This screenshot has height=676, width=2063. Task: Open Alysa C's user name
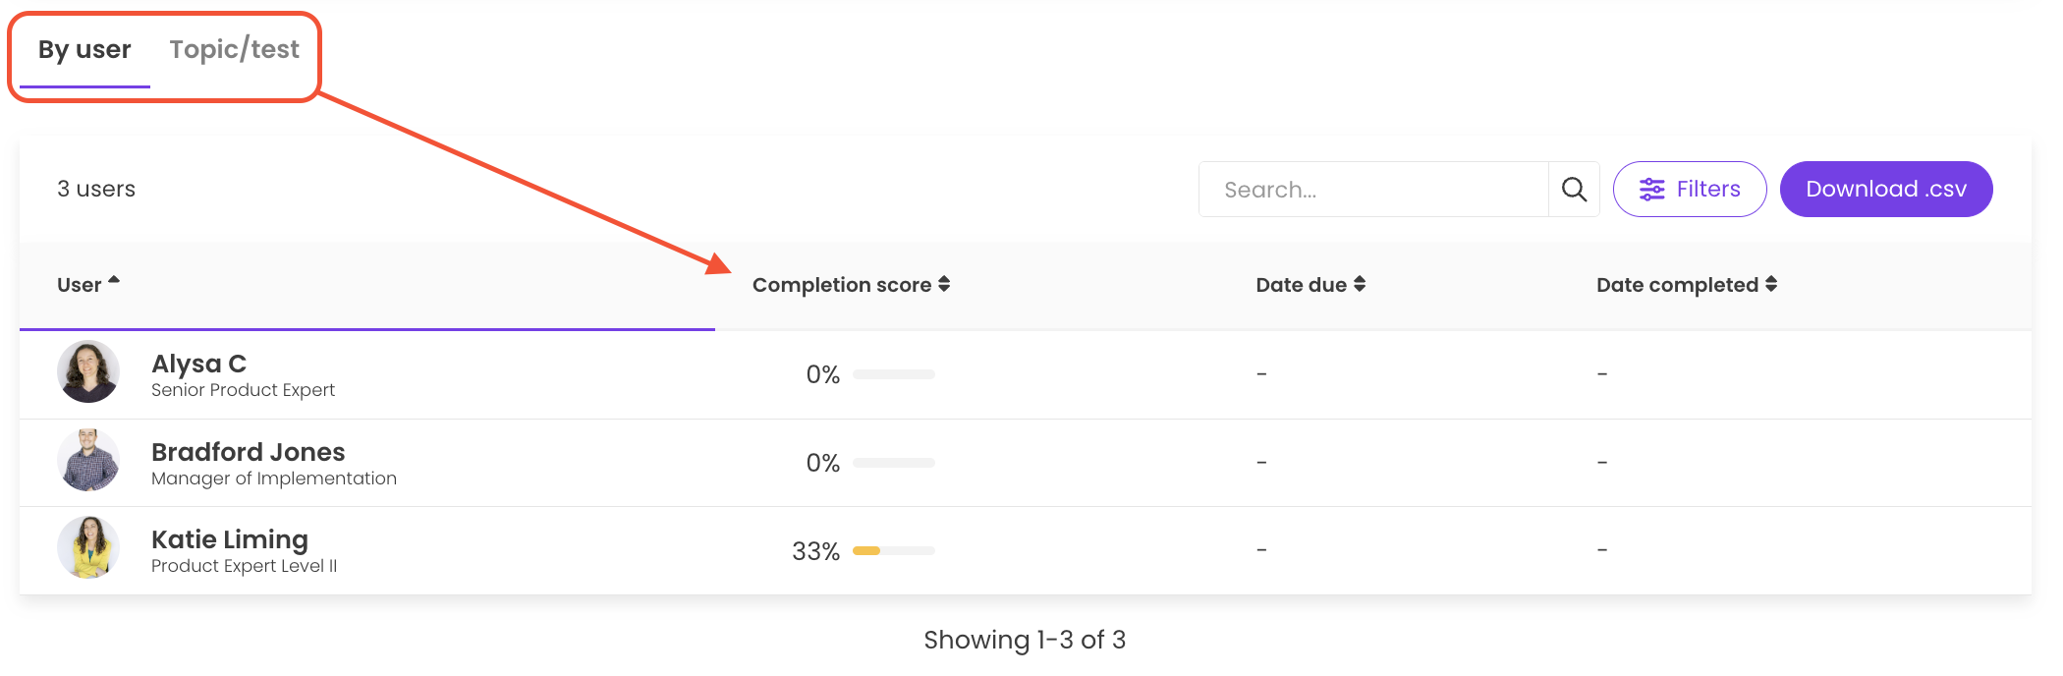point(198,364)
